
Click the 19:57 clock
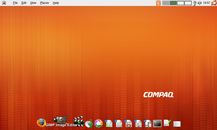[206, 3]
